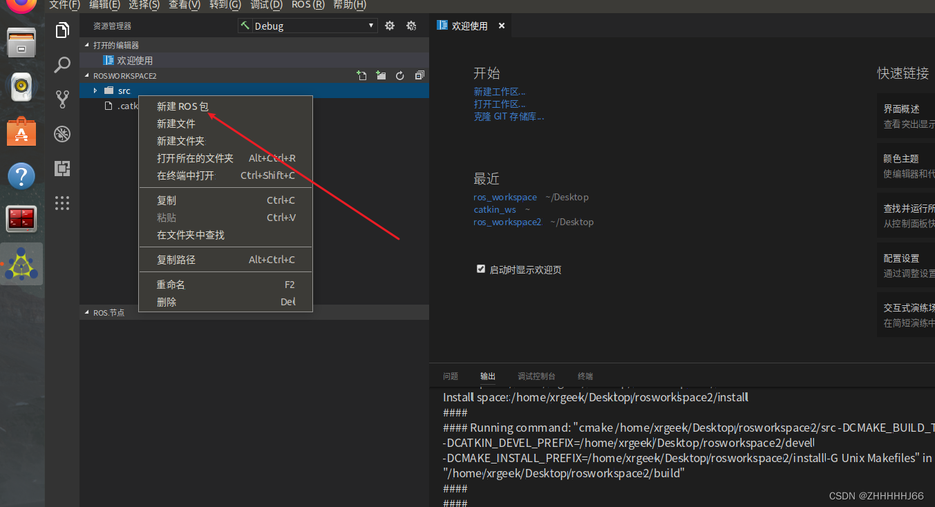Expand the src folder arrow
Screen dimensions: 935x507
(x=95, y=90)
